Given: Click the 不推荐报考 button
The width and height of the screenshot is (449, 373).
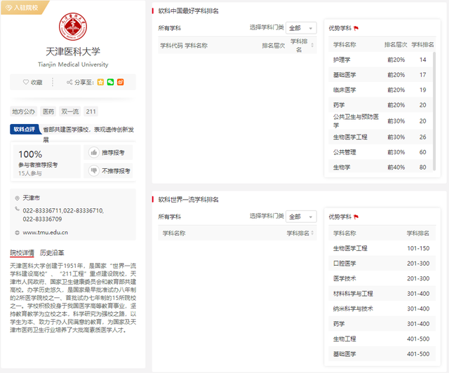Looking at the screenshot, I should point(108,171).
